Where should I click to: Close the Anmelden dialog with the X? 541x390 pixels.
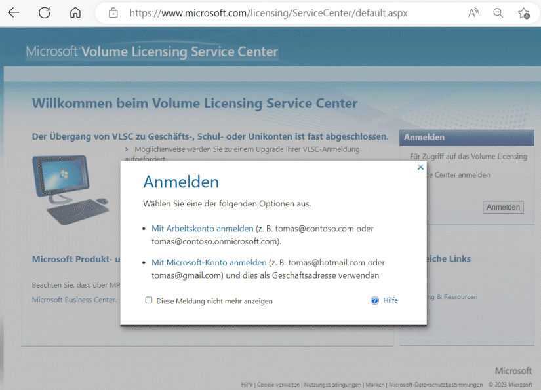420,167
